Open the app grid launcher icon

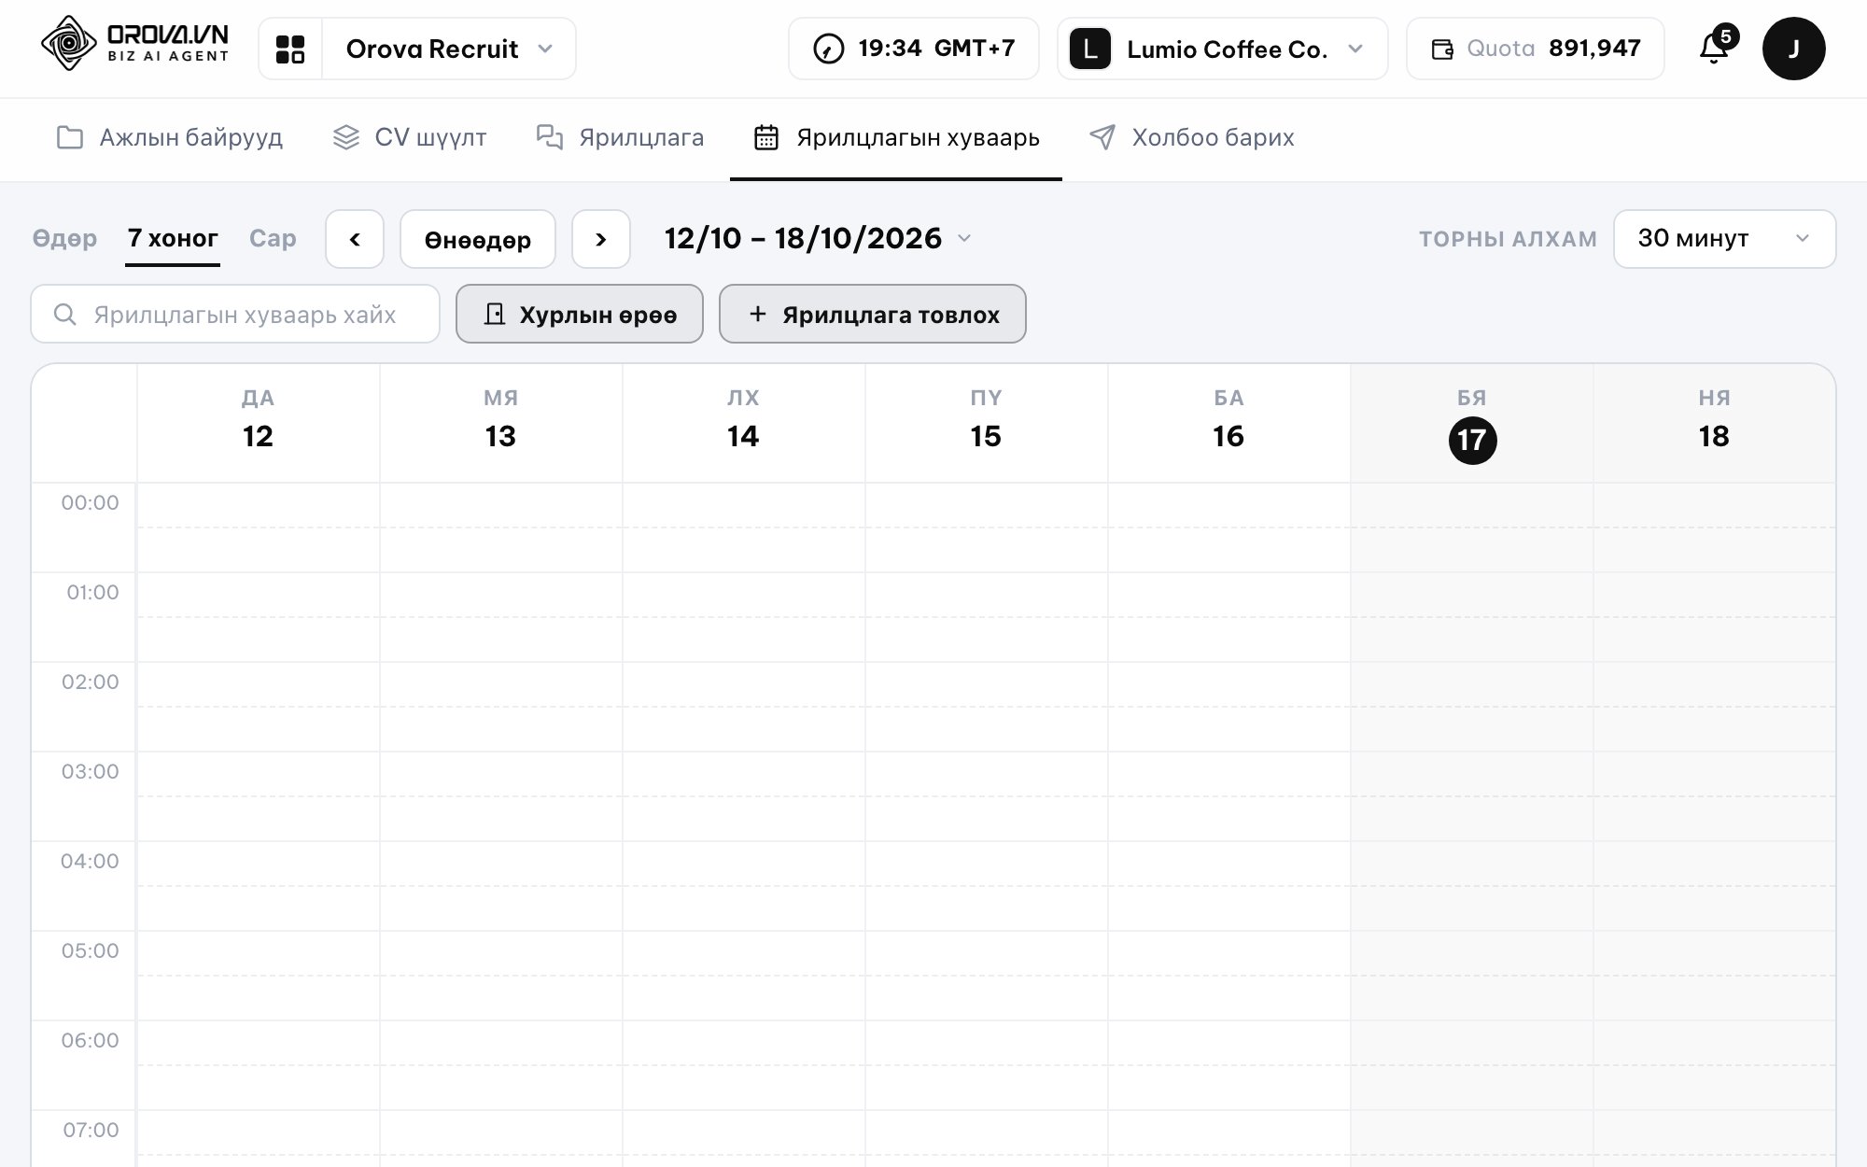(x=290, y=49)
